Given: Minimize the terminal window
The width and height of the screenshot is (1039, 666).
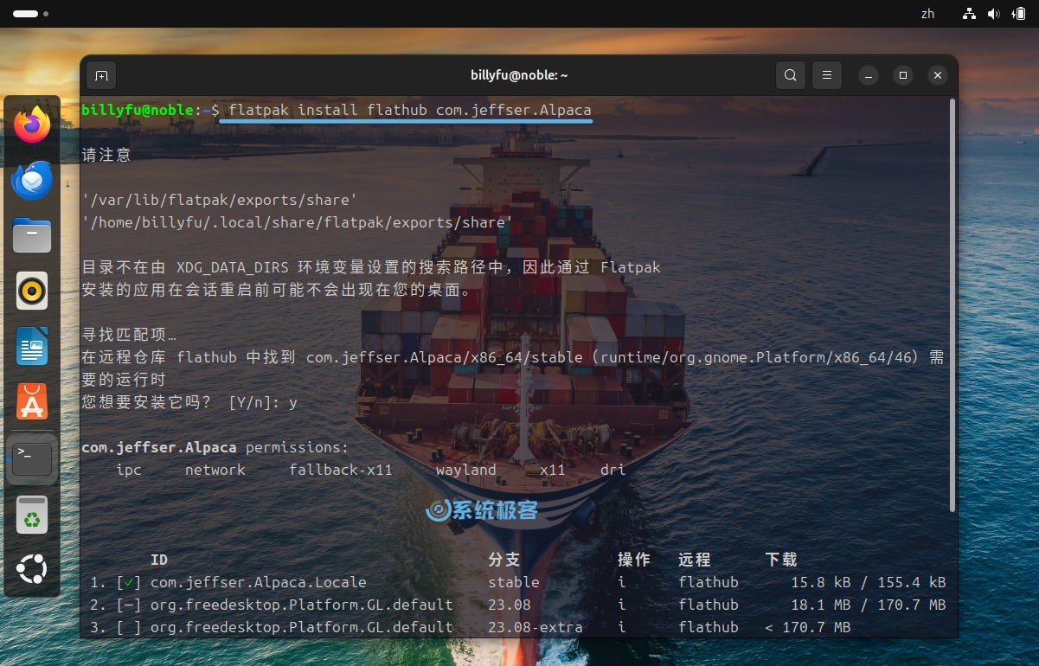Looking at the screenshot, I should pos(869,75).
